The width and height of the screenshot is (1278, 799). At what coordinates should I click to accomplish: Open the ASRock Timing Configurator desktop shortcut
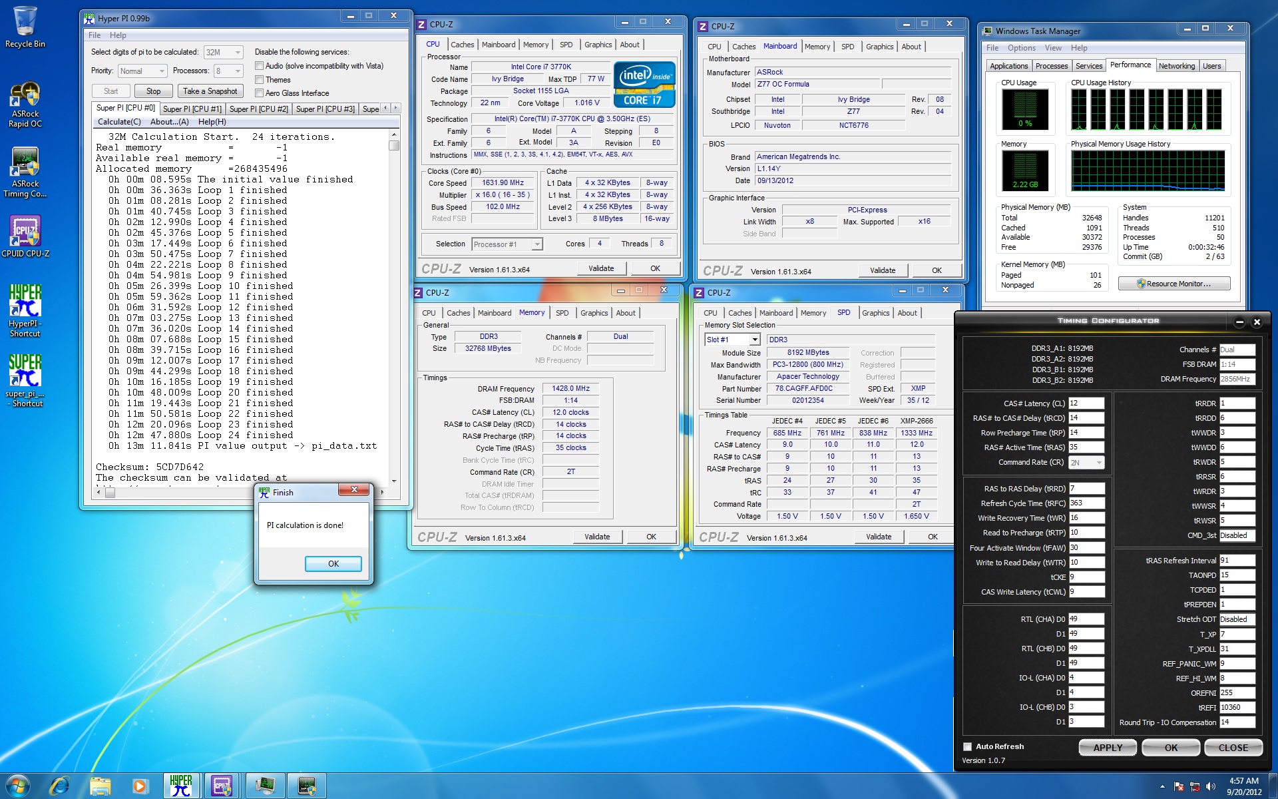pos(25,172)
